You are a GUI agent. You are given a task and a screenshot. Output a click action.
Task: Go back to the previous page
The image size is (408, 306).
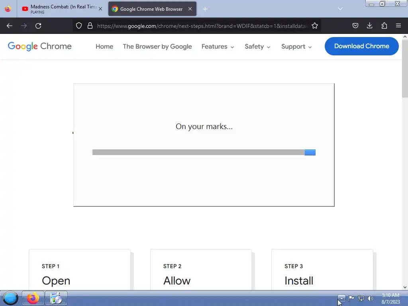[x=10, y=26]
